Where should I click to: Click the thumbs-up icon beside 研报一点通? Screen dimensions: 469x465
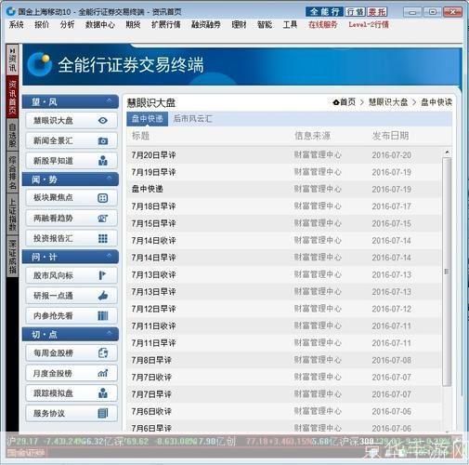pos(103,296)
